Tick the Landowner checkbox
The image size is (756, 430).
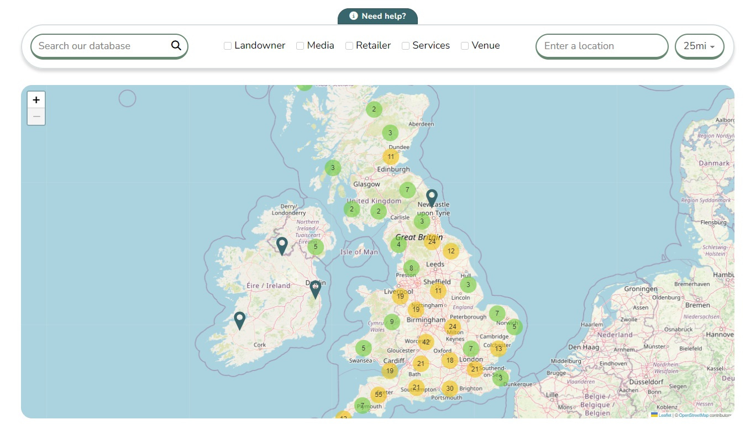[x=228, y=46]
